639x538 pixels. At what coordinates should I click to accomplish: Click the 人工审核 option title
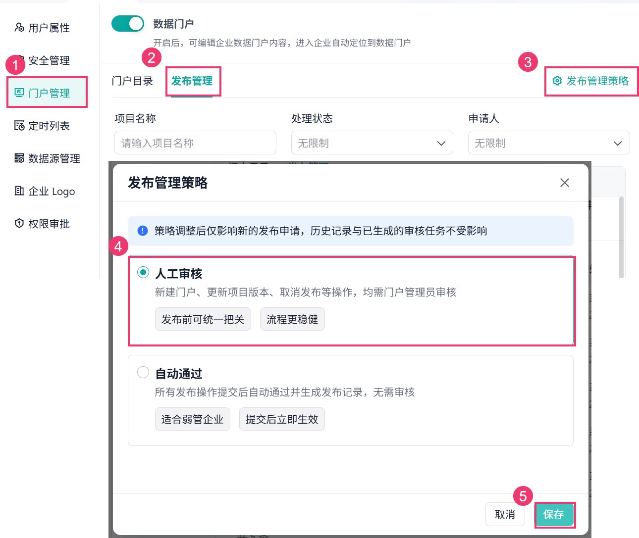pos(179,274)
